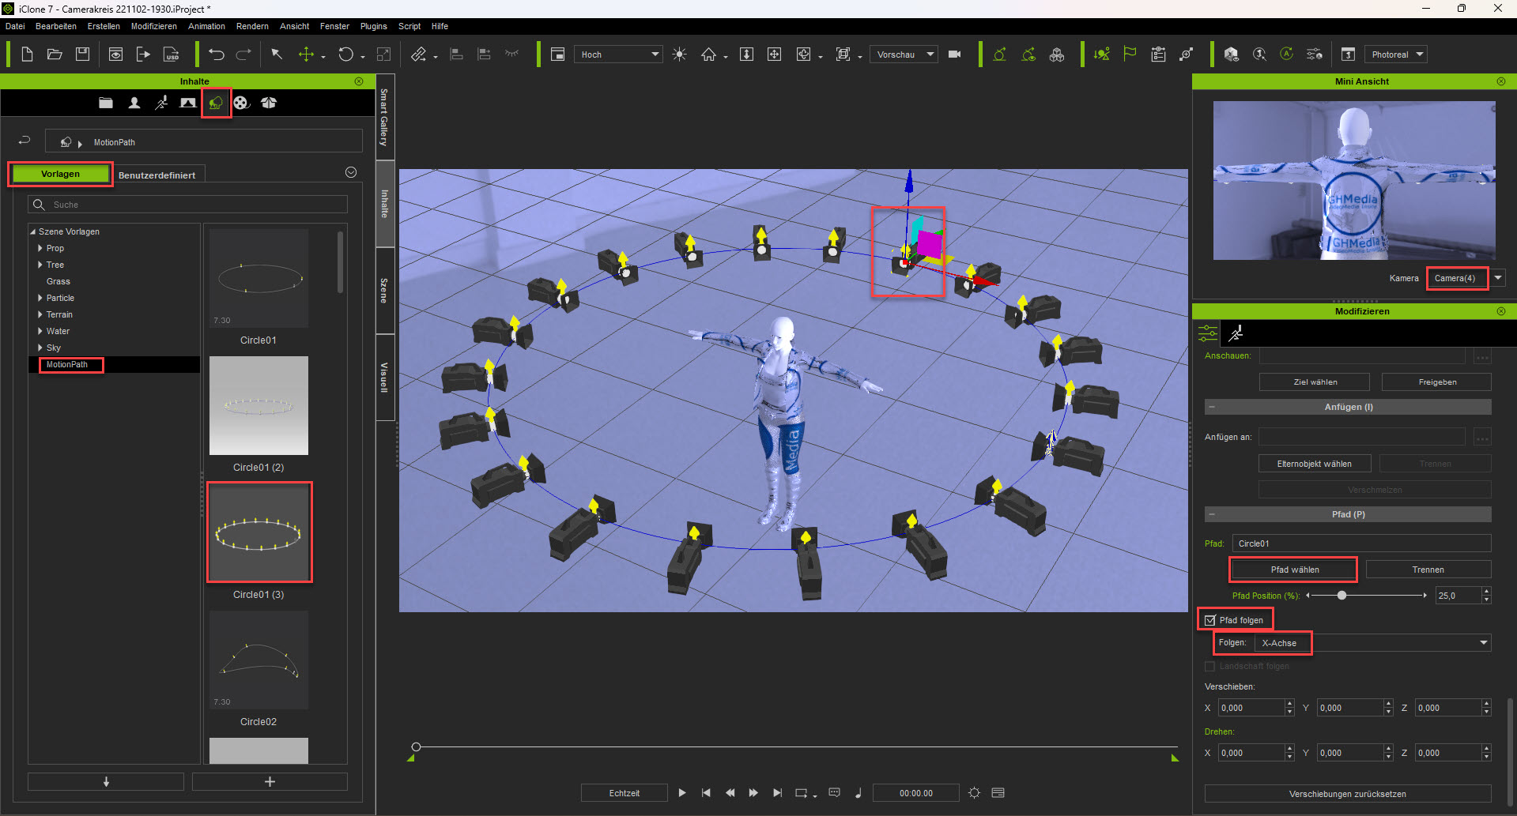Open the Hoch quality dropdown
The image size is (1517, 816).
tap(618, 55)
